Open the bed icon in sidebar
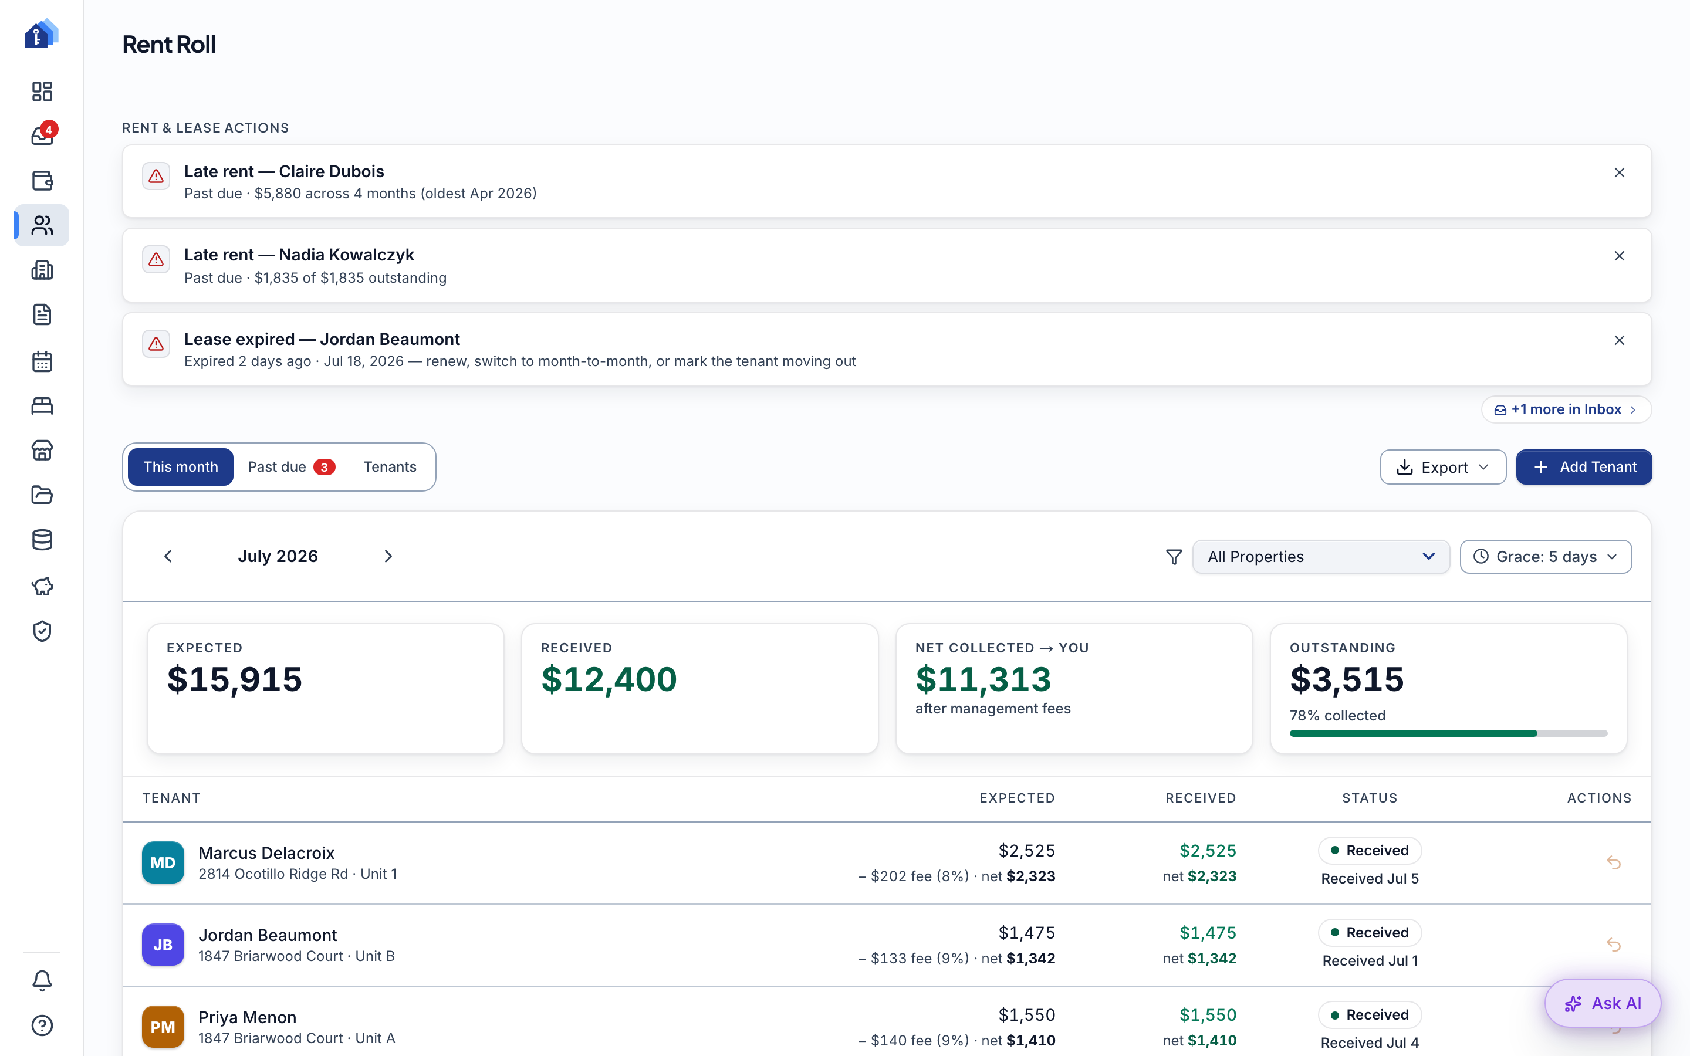Viewport: 1690px width, 1056px height. [x=42, y=406]
